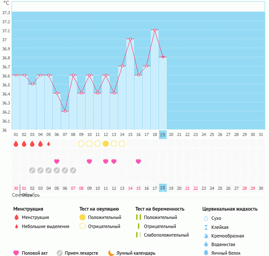Click the Слабоположительный pregnancy test legend label
Screen dimensions: 269x256
tap(166, 235)
